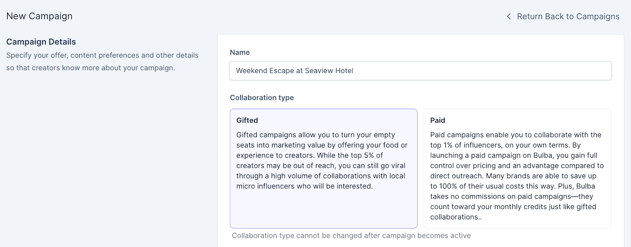Select the Paid collaboration type card
The height and width of the screenshot is (247, 631).
pyautogui.click(x=517, y=169)
